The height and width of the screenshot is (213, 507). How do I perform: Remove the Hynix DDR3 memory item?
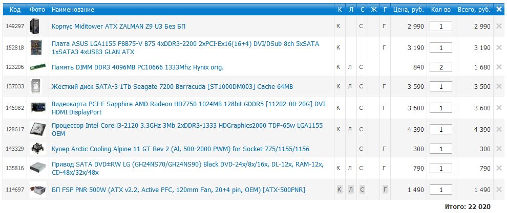pyautogui.click(x=499, y=67)
